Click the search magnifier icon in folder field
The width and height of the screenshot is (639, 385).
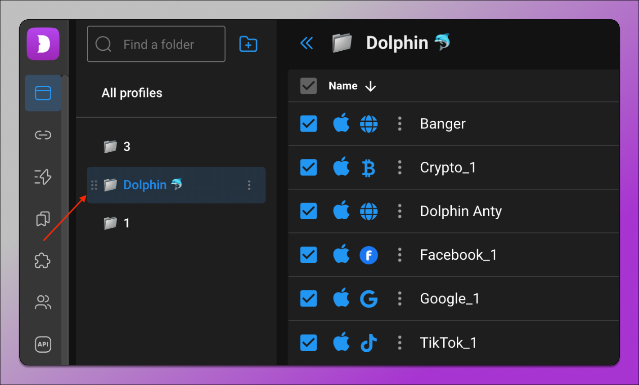pos(103,44)
